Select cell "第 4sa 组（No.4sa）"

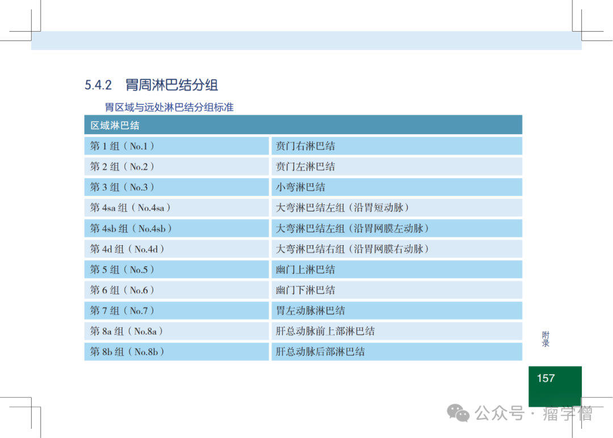[177, 208]
